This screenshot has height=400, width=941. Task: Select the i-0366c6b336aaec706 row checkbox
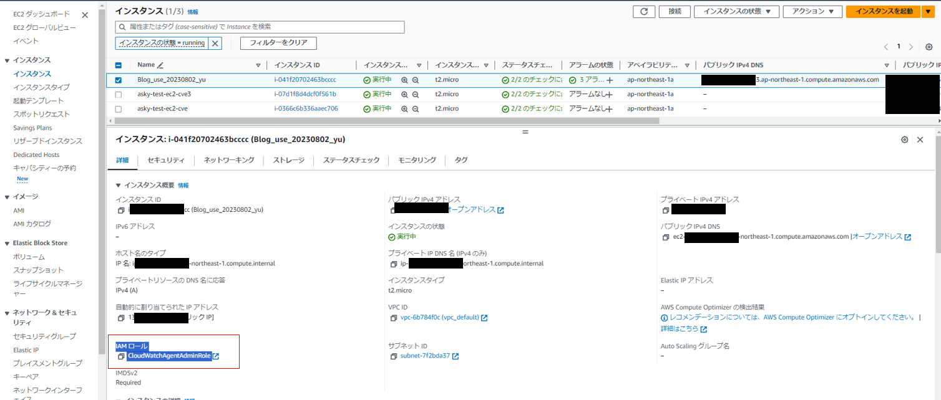click(119, 109)
